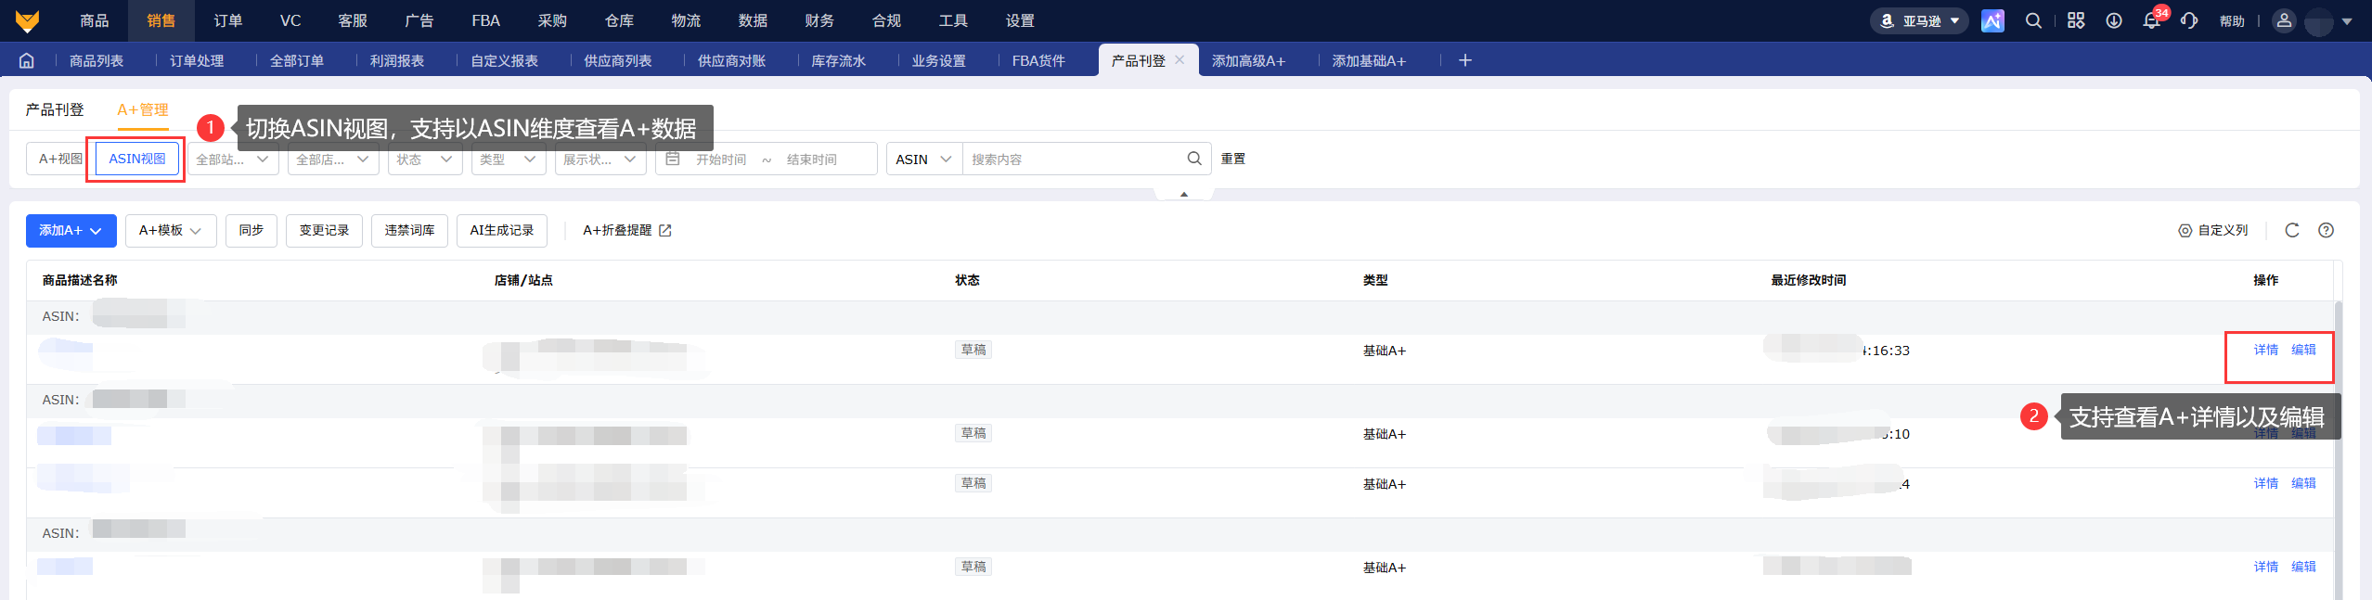Screen dimensions: 2372x600
Task: Add a new tab with plus icon
Action: pos(1465,60)
